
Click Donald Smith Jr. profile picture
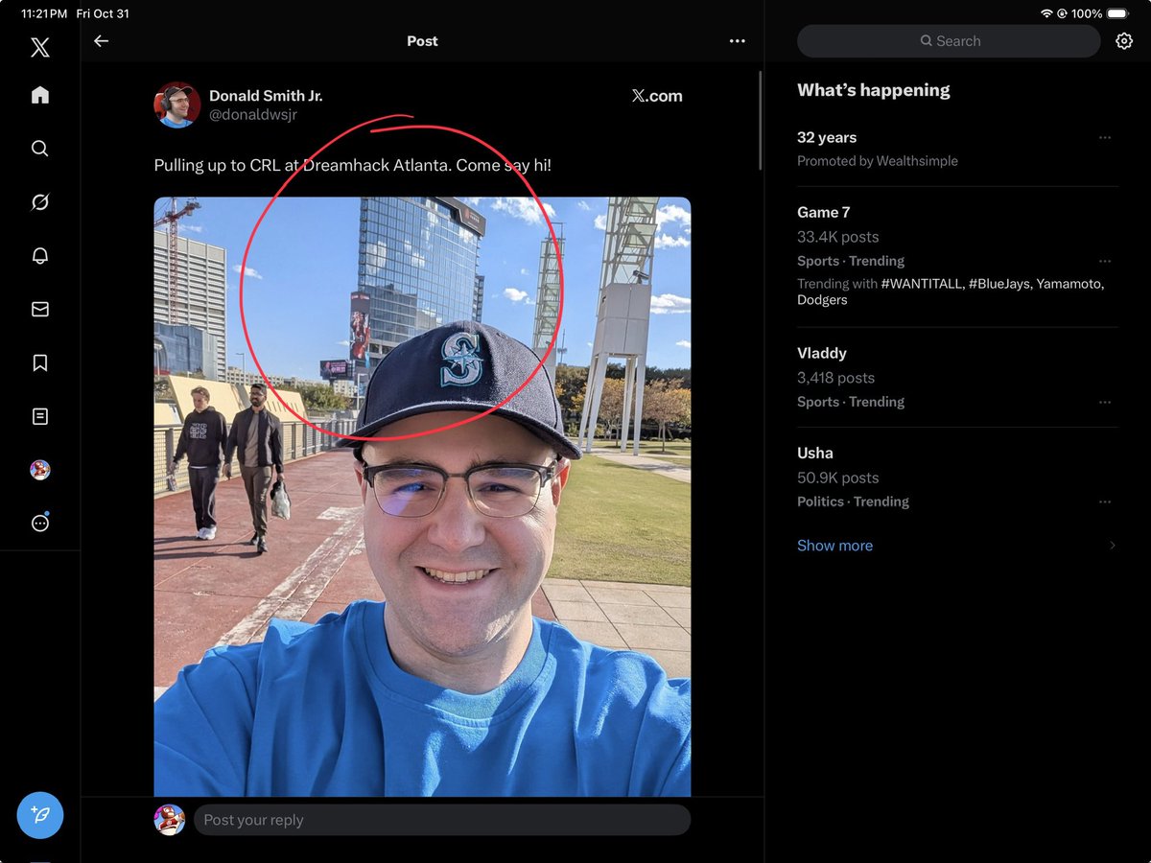pyautogui.click(x=177, y=105)
